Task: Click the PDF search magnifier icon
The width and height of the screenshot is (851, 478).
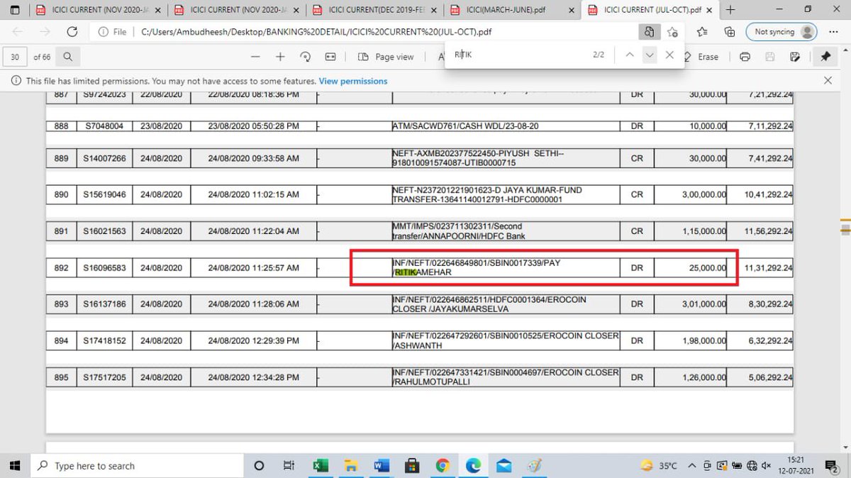Action: click(x=67, y=57)
